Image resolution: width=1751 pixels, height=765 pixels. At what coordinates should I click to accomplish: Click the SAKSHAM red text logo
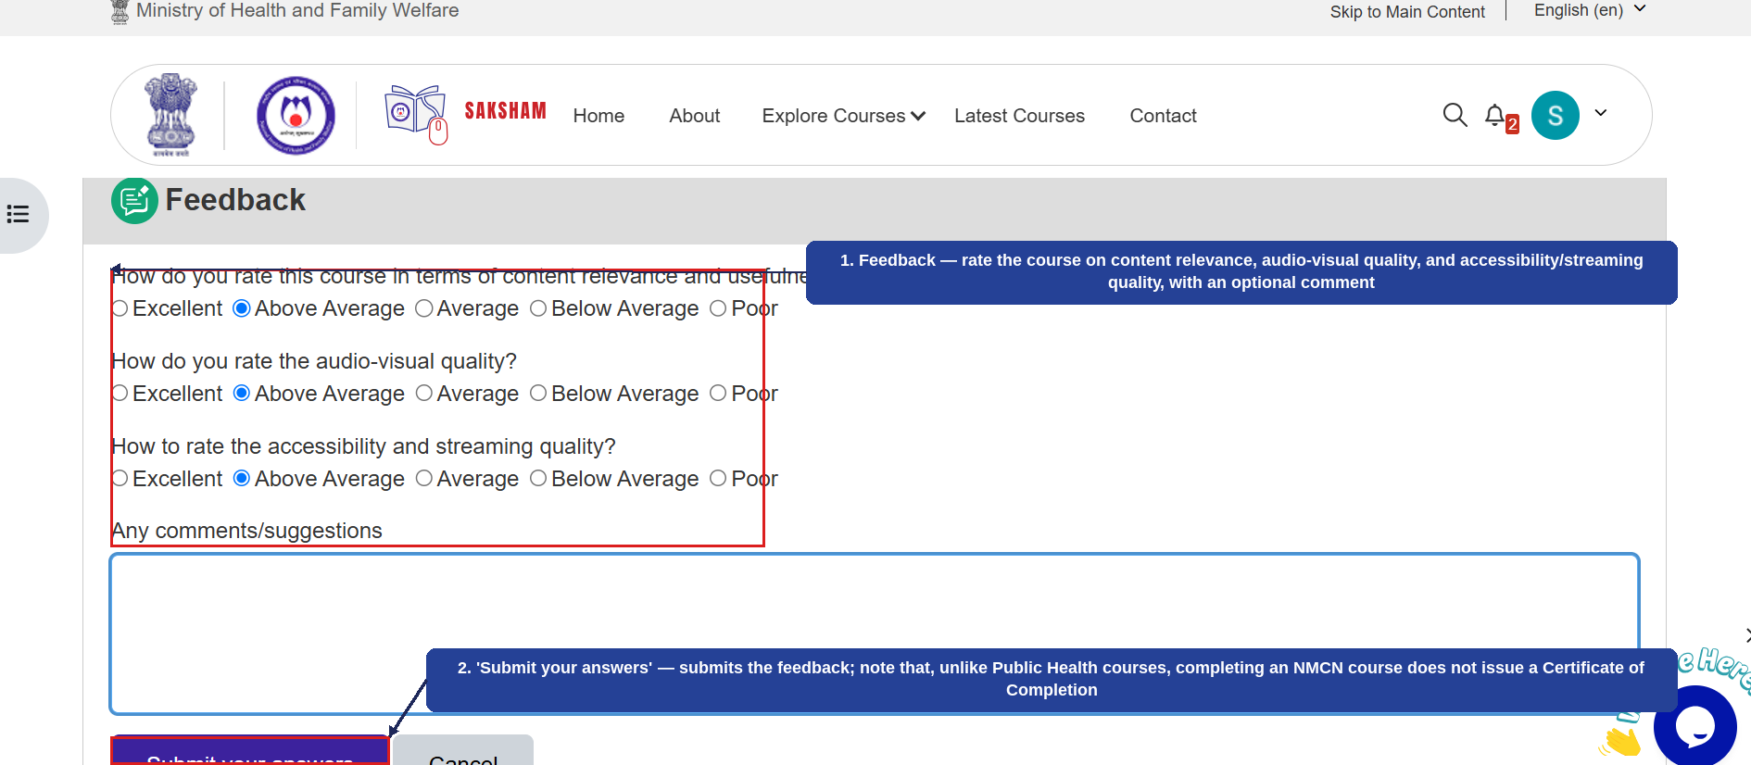pyautogui.click(x=505, y=111)
